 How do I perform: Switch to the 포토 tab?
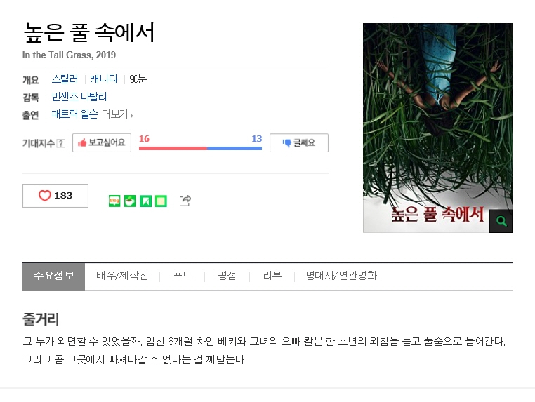pyautogui.click(x=183, y=276)
